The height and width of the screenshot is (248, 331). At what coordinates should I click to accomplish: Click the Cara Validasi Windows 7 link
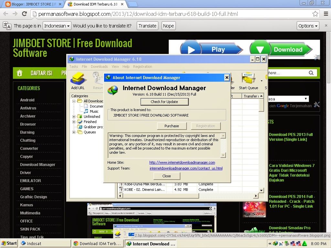click(x=292, y=173)
